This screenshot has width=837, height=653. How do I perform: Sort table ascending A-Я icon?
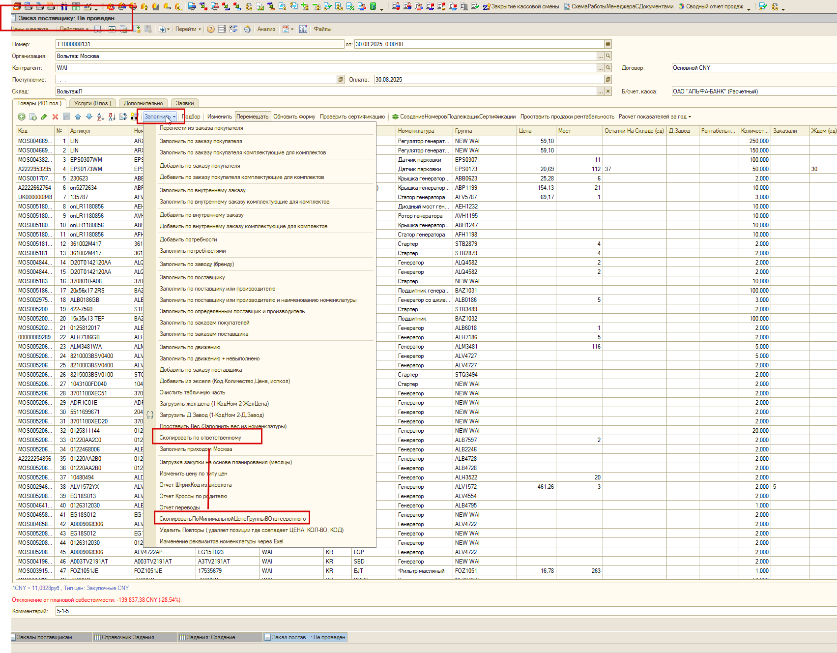point(100,117)
